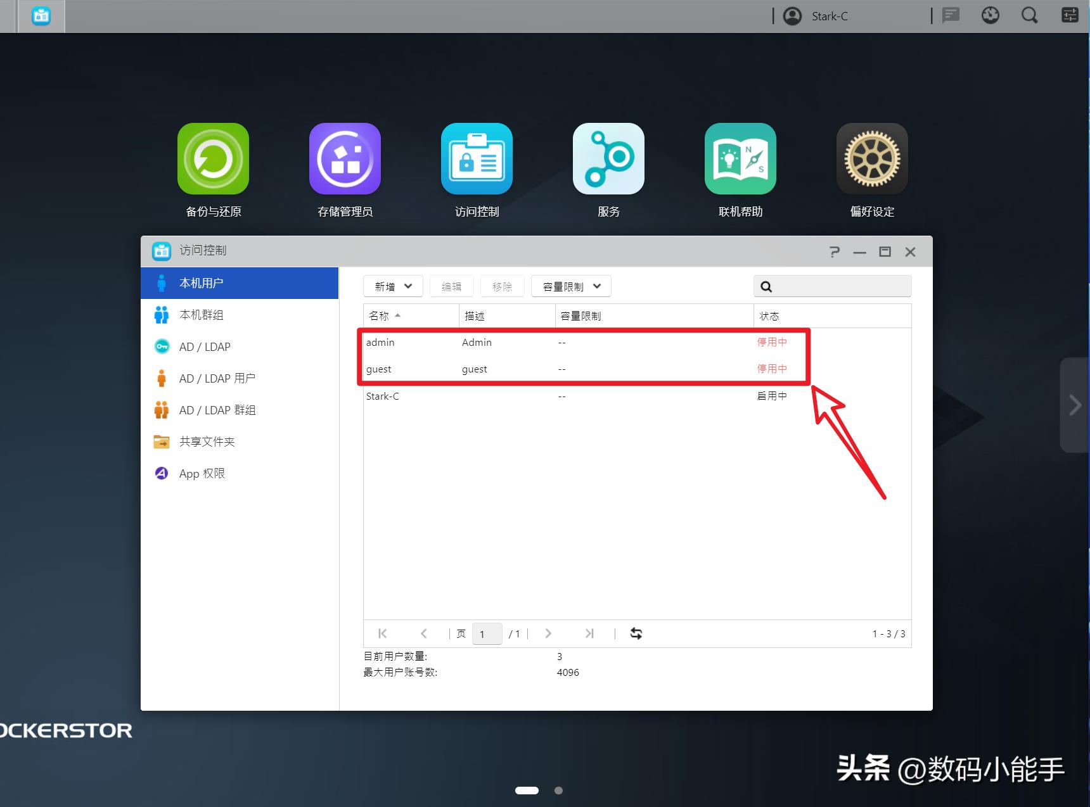The height and width of the screenshot is (807, 1090).
Task: Click the refresh icon below the user list
Action: coord(636,633)
